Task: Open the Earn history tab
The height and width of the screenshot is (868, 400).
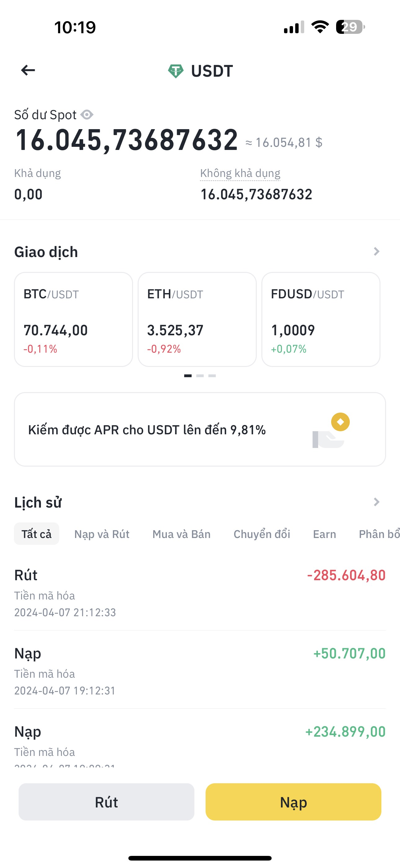Action: click(x=324, y=534)
